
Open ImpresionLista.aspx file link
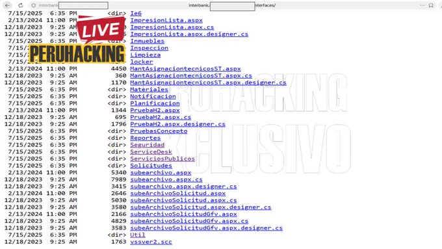[166, 20]
